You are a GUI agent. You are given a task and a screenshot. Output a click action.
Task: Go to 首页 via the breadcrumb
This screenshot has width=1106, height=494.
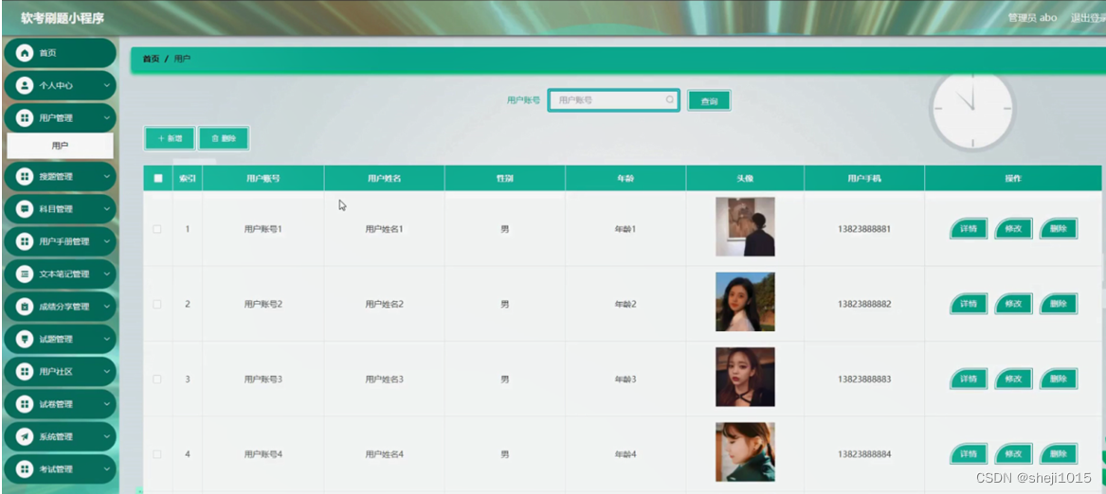click(x=151, y=59)
